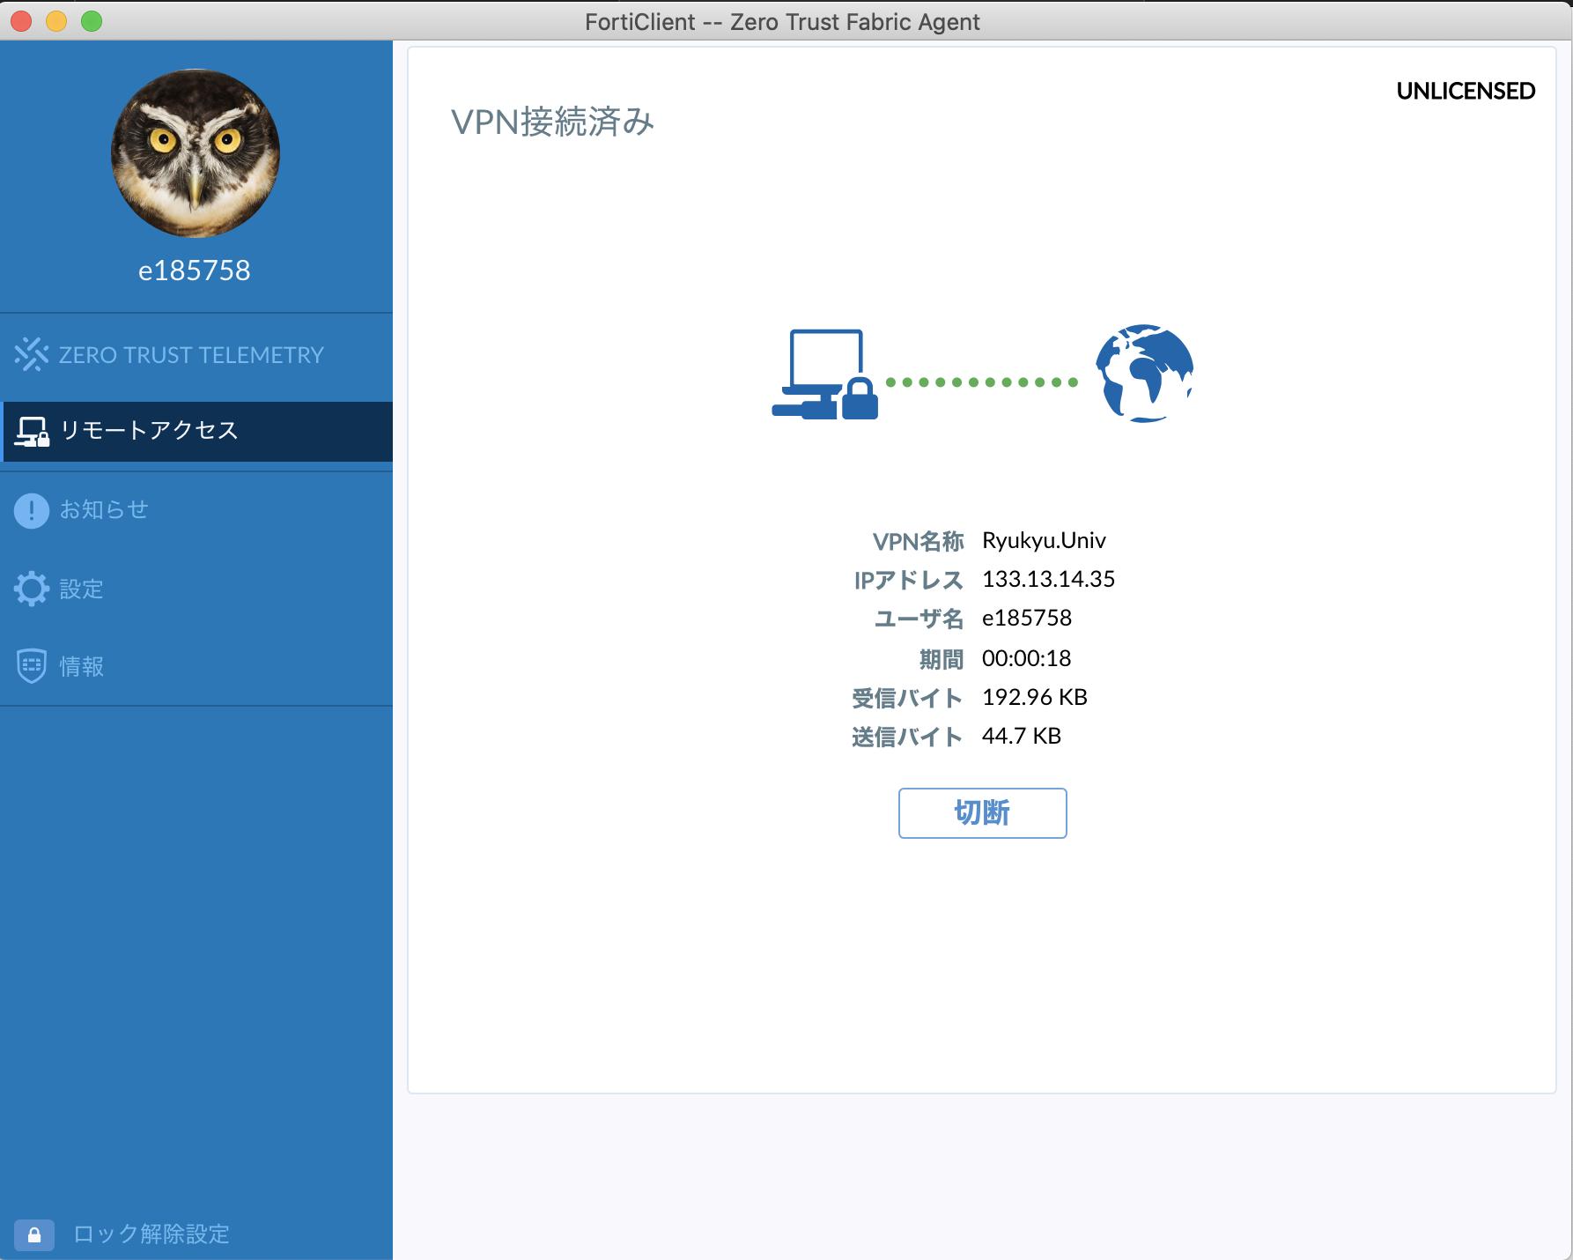
Task: Click username e185758 under avatar
Action: 195,271
